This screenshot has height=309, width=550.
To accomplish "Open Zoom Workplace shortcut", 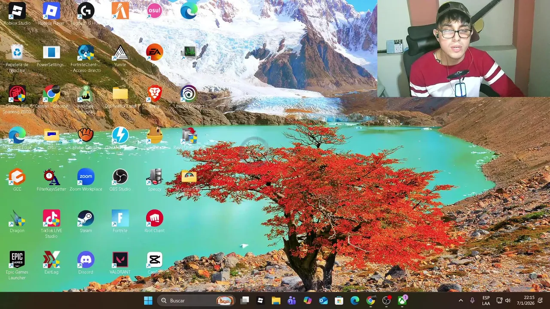I will pyautogui.click(x=86, y=177).
